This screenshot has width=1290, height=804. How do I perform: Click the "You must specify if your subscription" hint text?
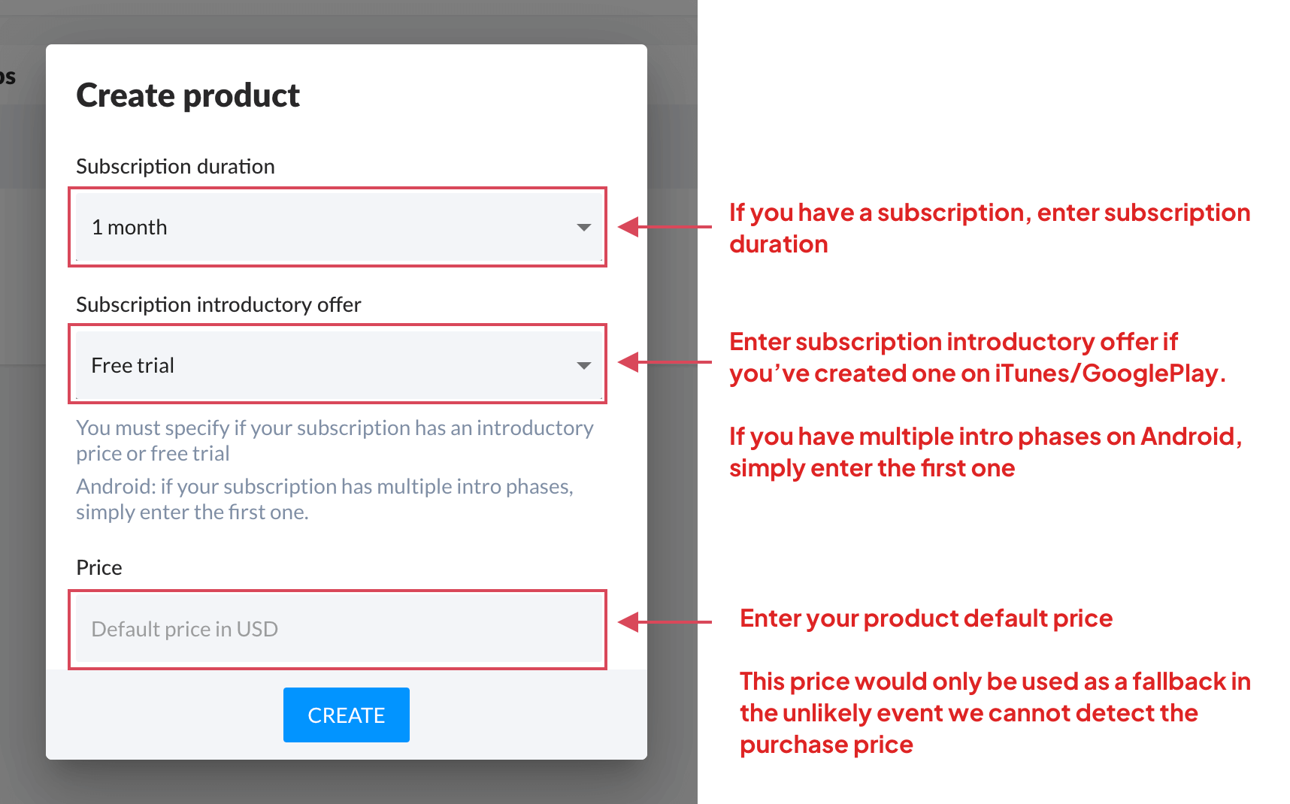pos(335,440)
